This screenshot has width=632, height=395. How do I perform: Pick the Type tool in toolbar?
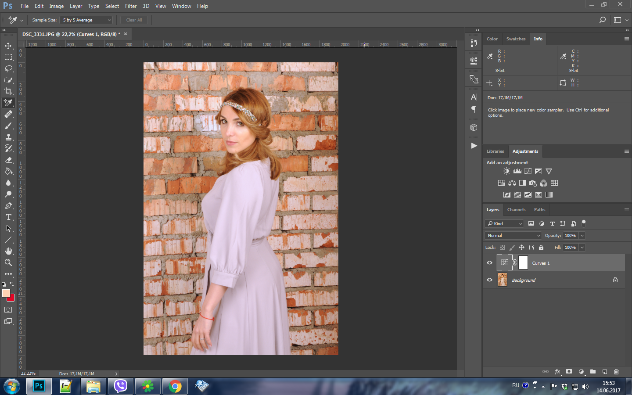tap(8, 217)
